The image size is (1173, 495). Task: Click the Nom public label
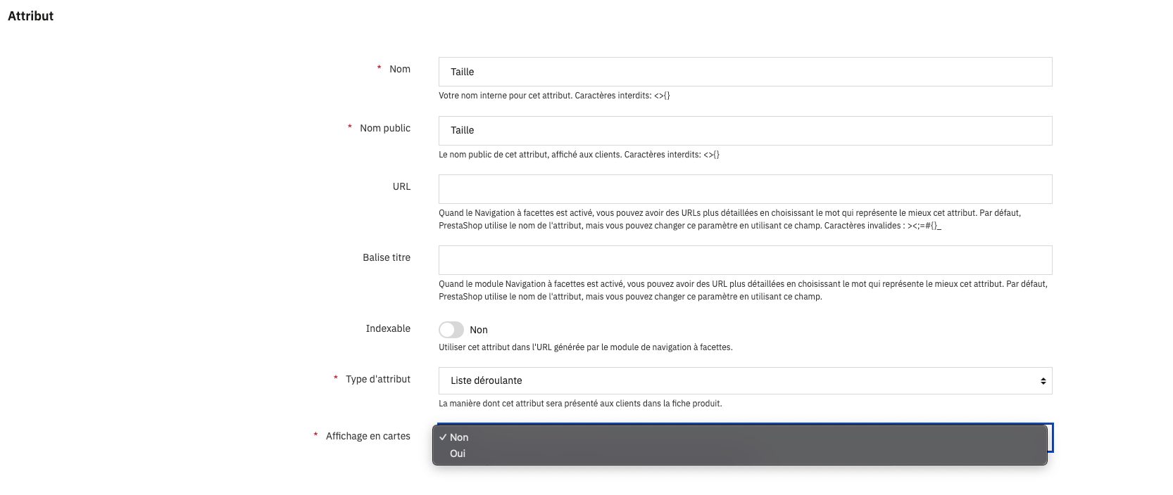tap(384, 128)
